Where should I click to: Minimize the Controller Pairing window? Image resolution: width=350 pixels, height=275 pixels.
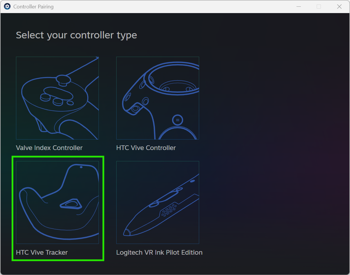click(x=298, y=6)
